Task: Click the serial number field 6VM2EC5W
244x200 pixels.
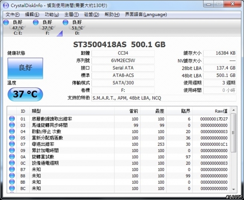Action: (x=123, y=61)
